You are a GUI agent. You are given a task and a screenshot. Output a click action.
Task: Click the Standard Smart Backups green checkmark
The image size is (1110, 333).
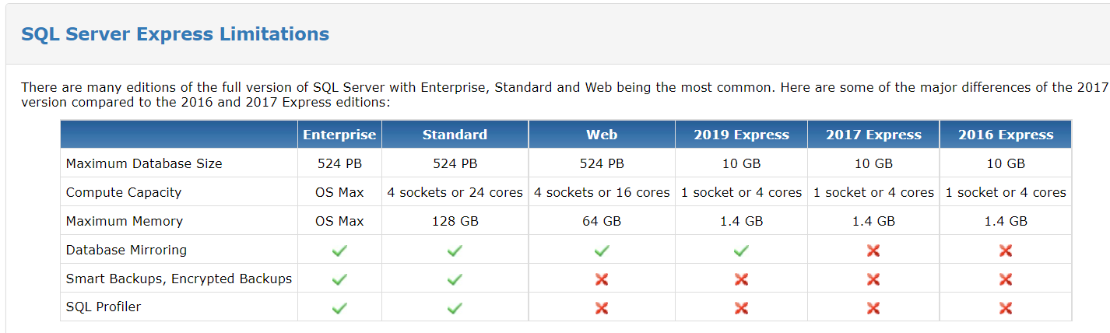tap(455, 279)
